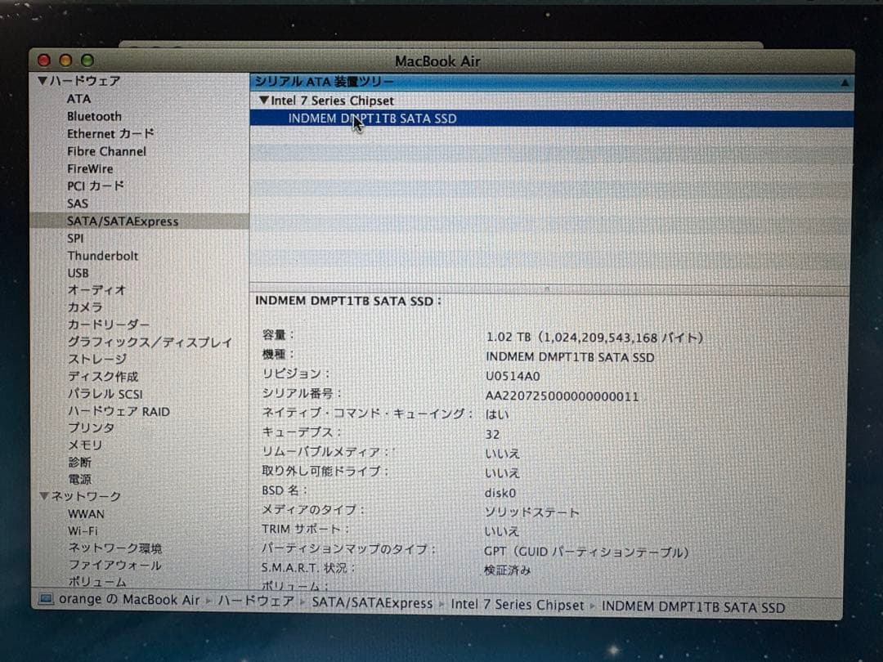Select Fibre Channel in the sidebar
This screenshot has height=662, width=883.
(106, 151)
